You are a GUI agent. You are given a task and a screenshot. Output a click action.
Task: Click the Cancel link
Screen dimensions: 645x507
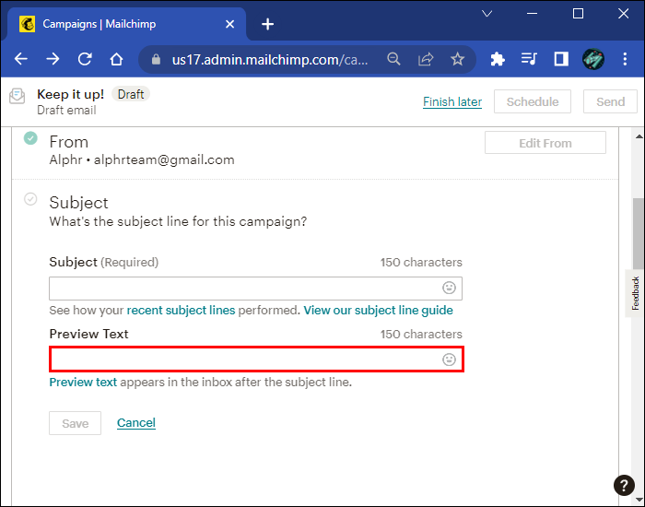click(x=136, y=422)
